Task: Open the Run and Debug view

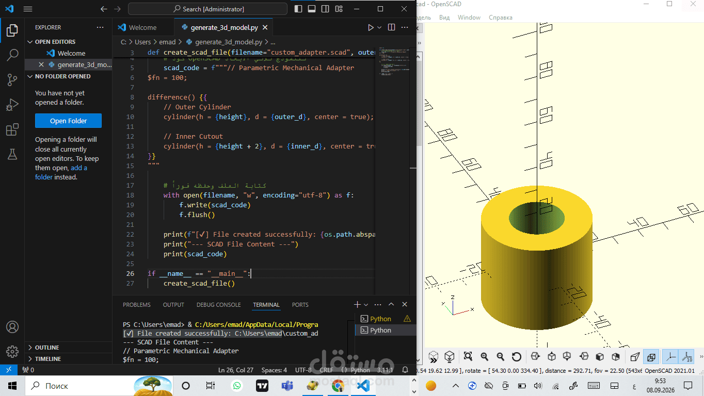Action: [12, 105]
